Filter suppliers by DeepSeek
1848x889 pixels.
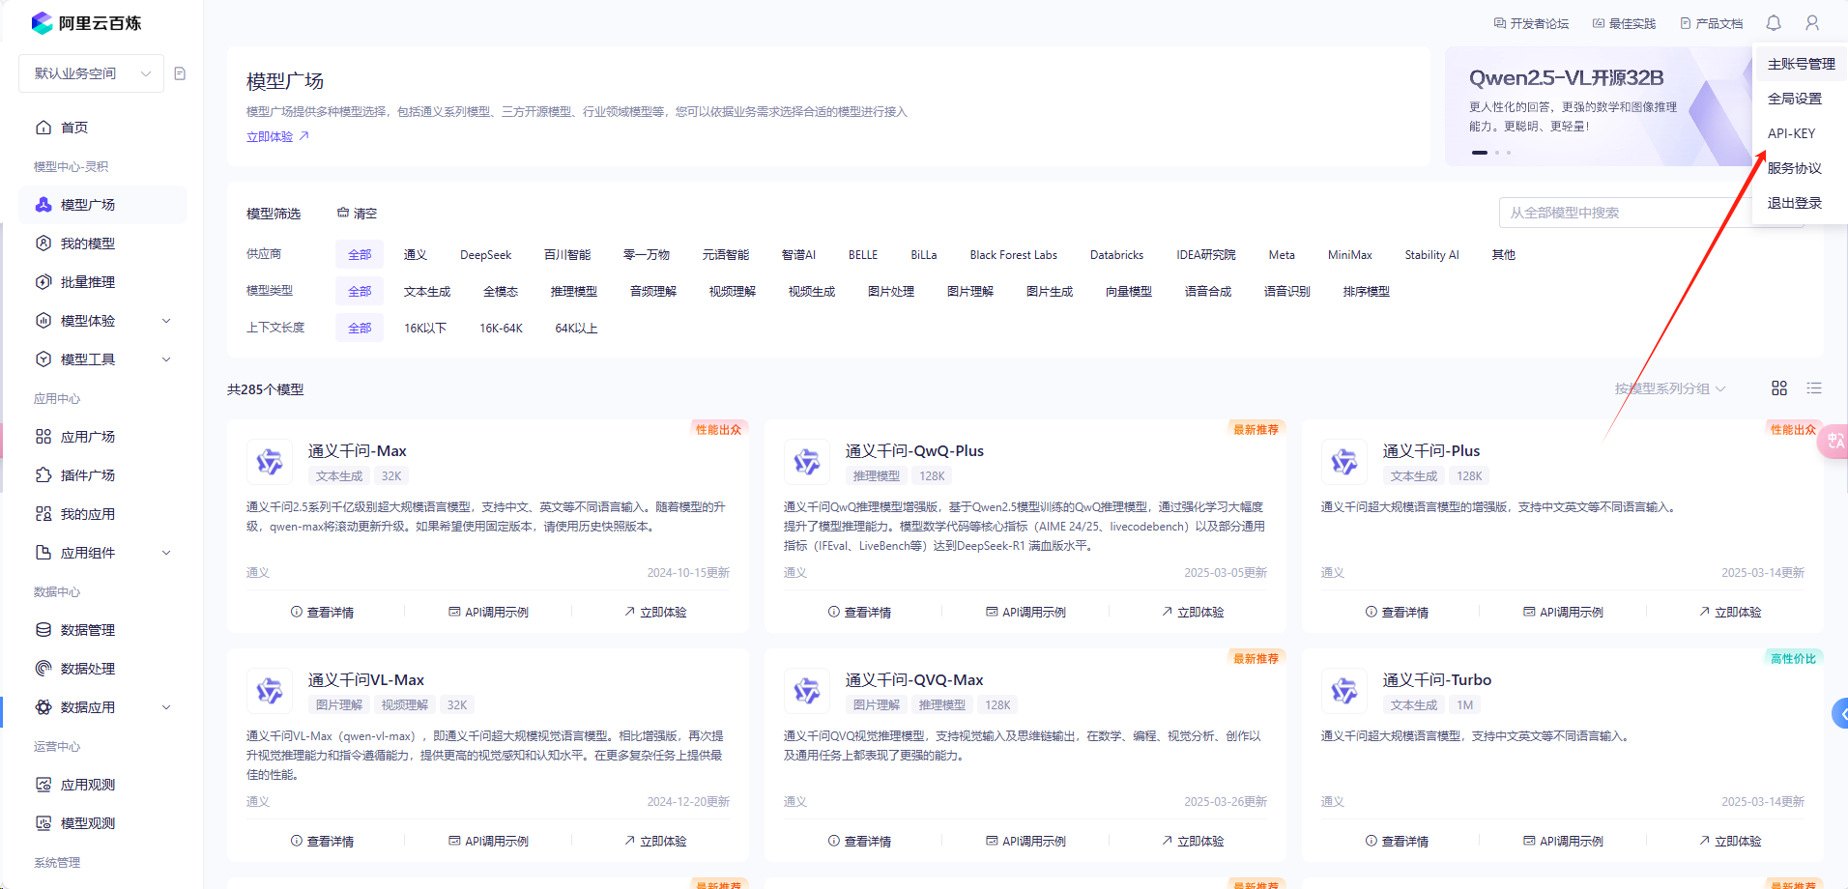click(485, 255)
